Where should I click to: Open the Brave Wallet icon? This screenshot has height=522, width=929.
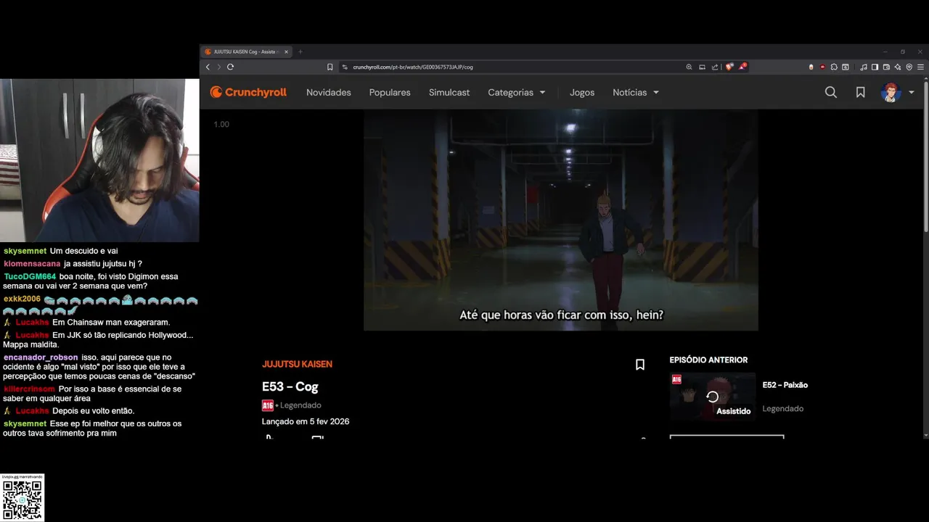click(x=886, y=67)
